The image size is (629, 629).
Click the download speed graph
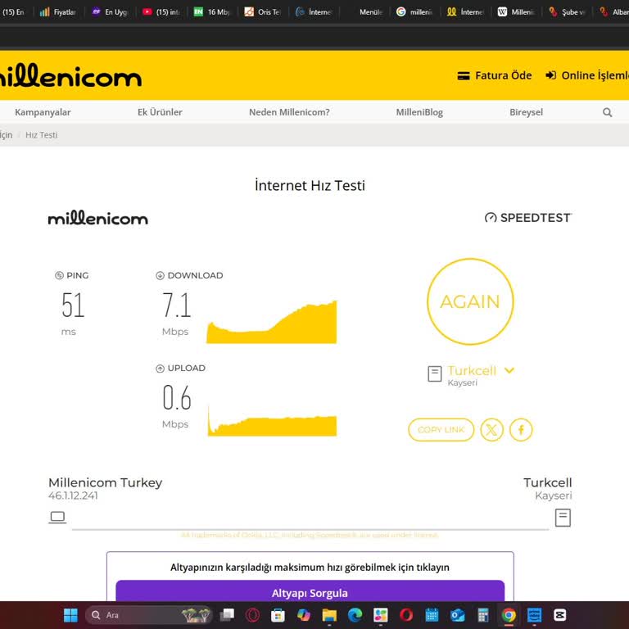click(x=272, y=322)
